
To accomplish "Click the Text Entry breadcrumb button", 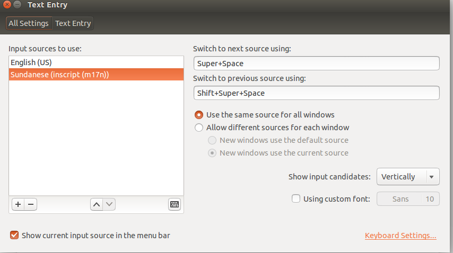I will pos(73,23).
